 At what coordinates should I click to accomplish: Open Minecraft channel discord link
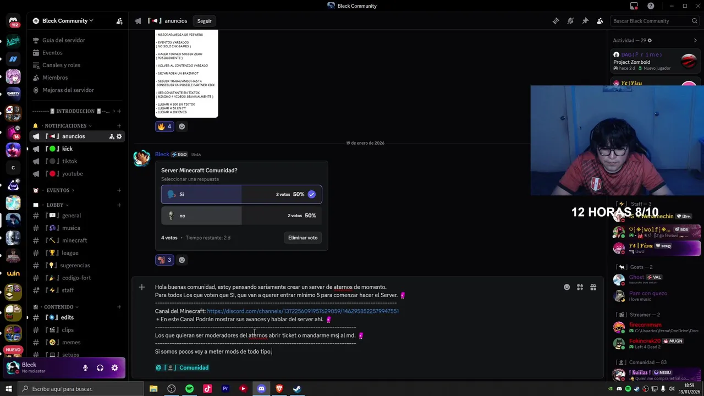point(302,311)
